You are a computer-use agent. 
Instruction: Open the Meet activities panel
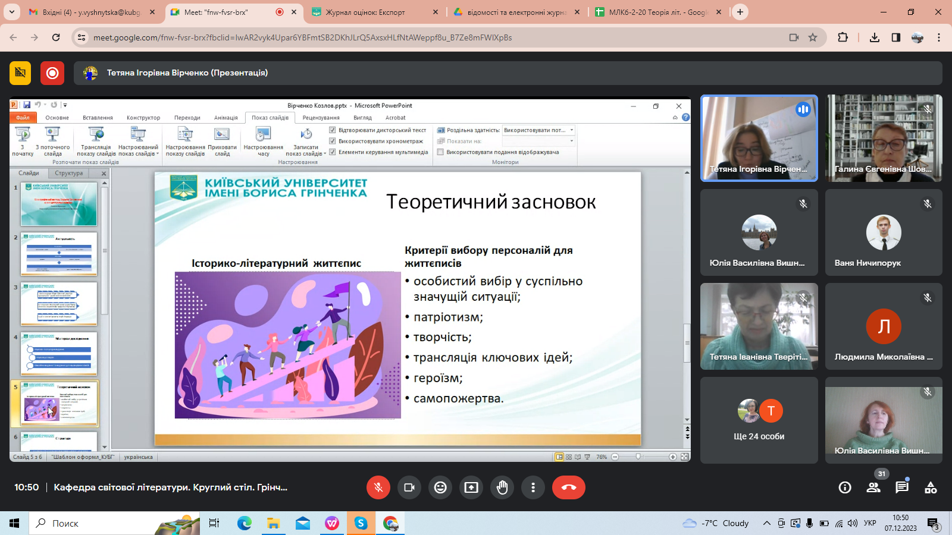(x=931, y=487)
